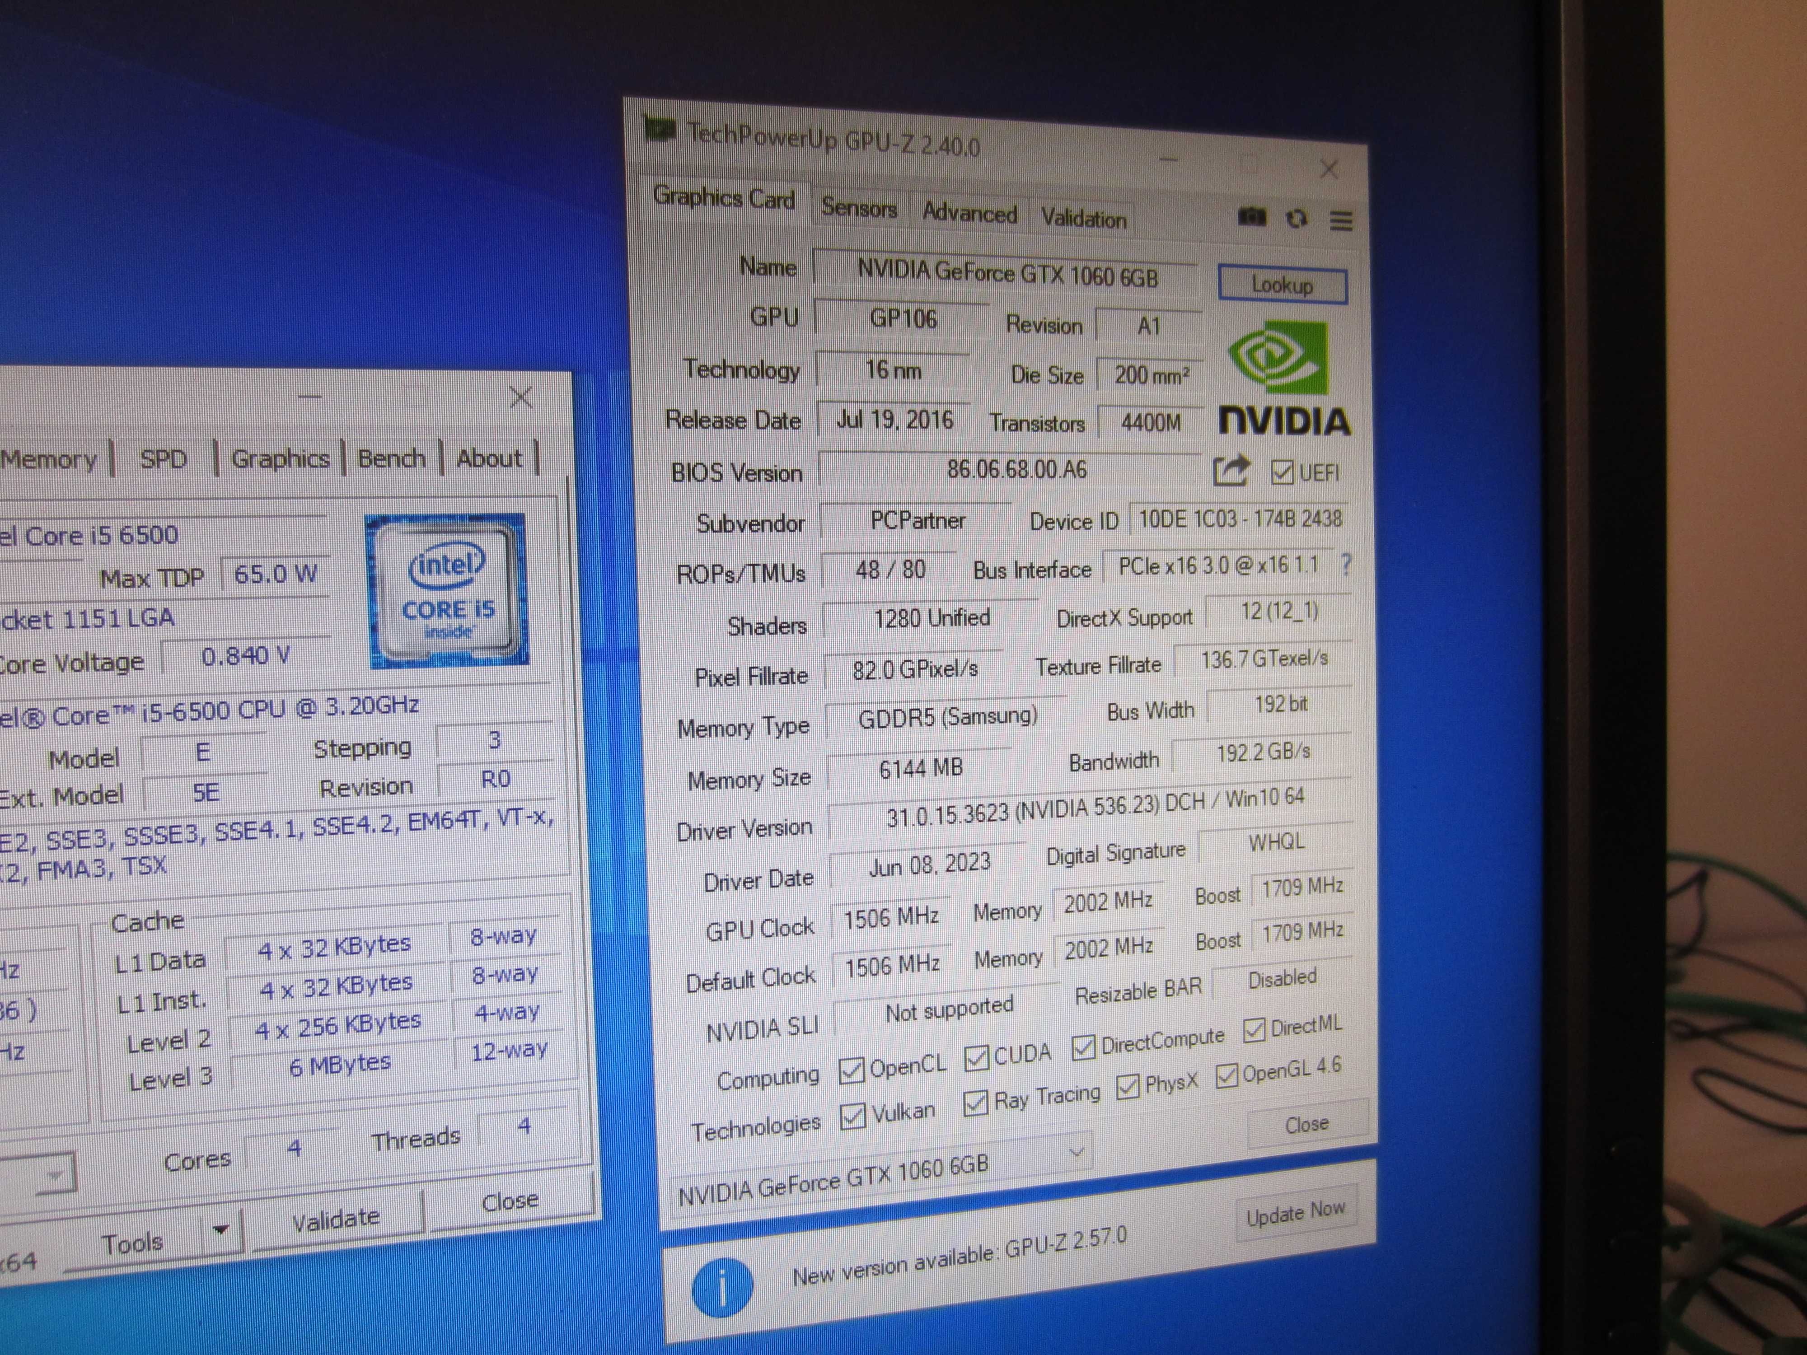Click the Digital Signature WHQL value

tap(1275, 842)
